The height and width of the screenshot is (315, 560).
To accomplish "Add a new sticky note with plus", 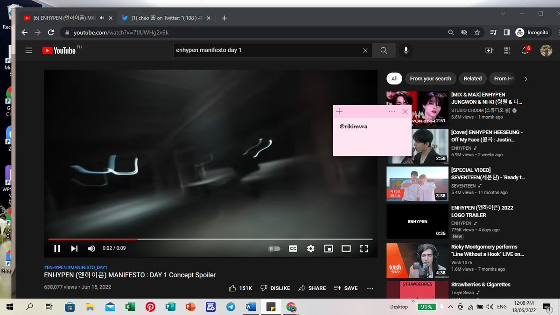I will tap(339, 112).
